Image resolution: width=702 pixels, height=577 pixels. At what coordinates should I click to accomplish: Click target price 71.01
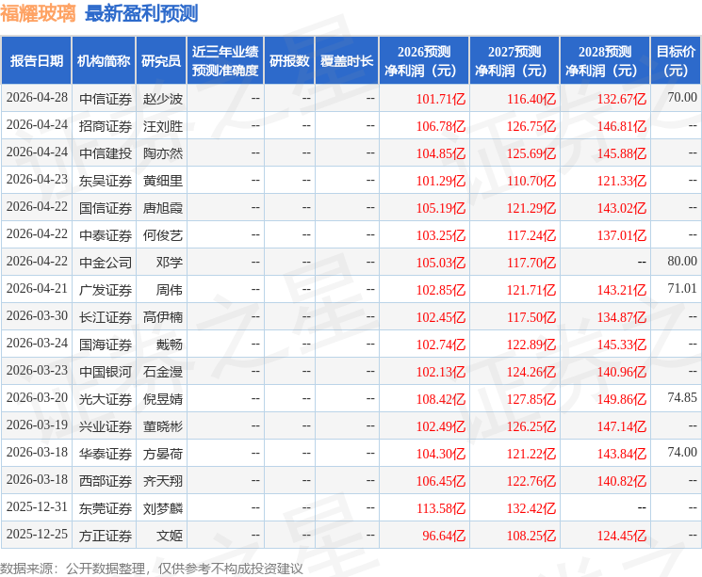[x=682, y=288]
